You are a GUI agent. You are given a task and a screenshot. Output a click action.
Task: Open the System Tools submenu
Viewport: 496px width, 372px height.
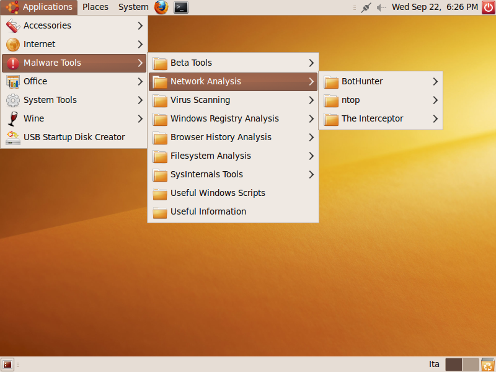[x=74, y=100]
